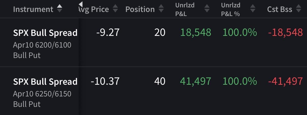Viewport: 307px width, 115px height.
Task: Select the -9.27 average price cell
Action: coord(108,32)
